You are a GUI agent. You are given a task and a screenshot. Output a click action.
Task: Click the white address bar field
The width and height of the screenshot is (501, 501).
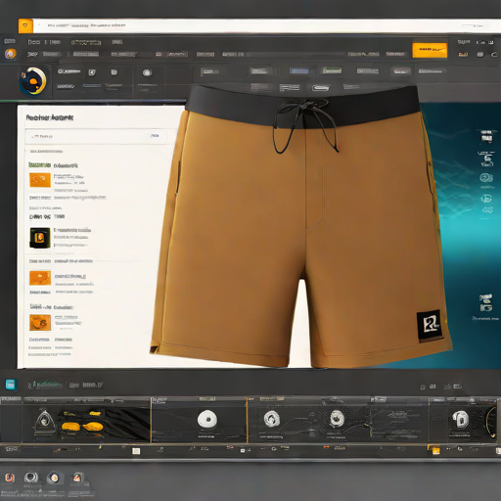coord(267,25)
